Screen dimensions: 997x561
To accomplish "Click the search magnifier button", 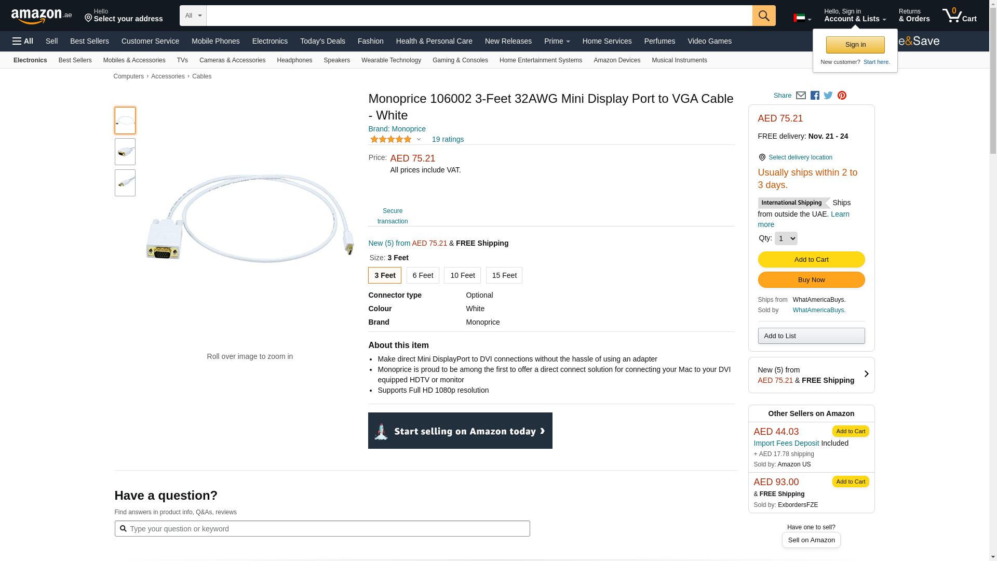I will pyautogui.click(x=763, y=16).
